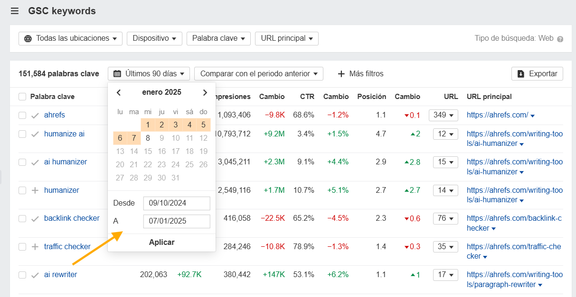Open the traffic checker keyword link

coord(67,247)
